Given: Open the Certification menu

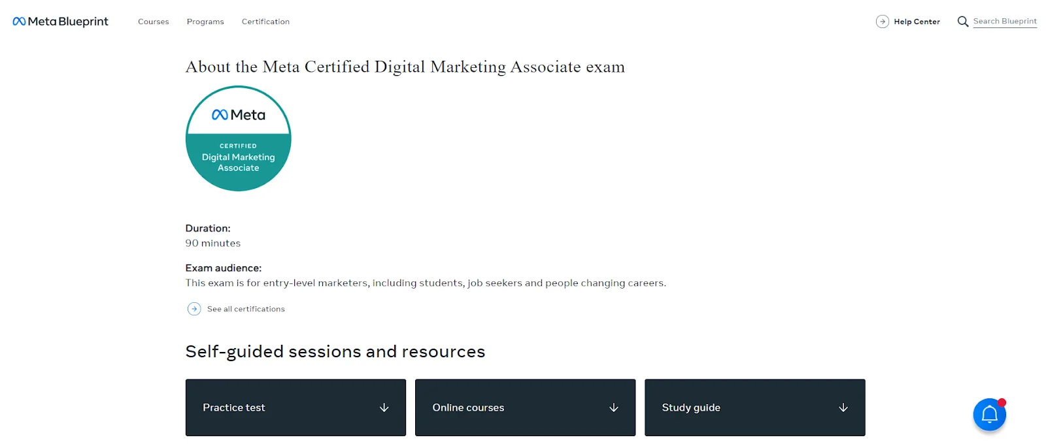Looking at the screenshot, I should [265, 22].
